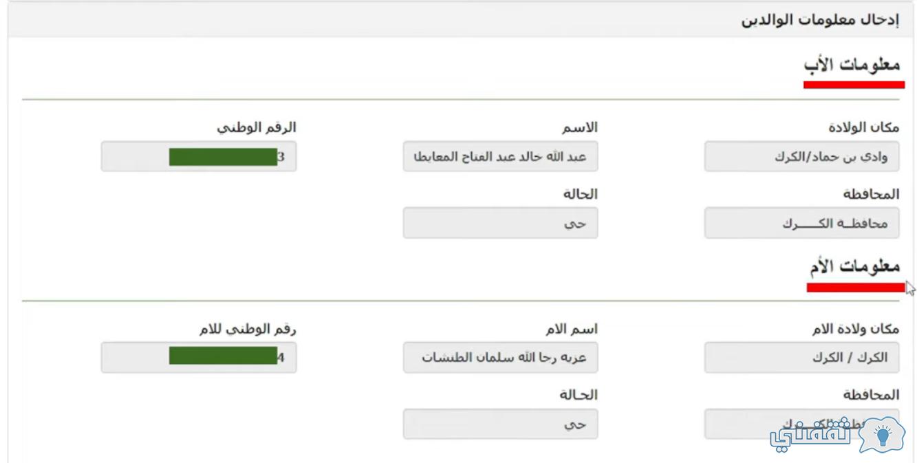Click the green redaction bar in father's number
This screenshot has width=917, height=463.
click(x=222, y=157)
